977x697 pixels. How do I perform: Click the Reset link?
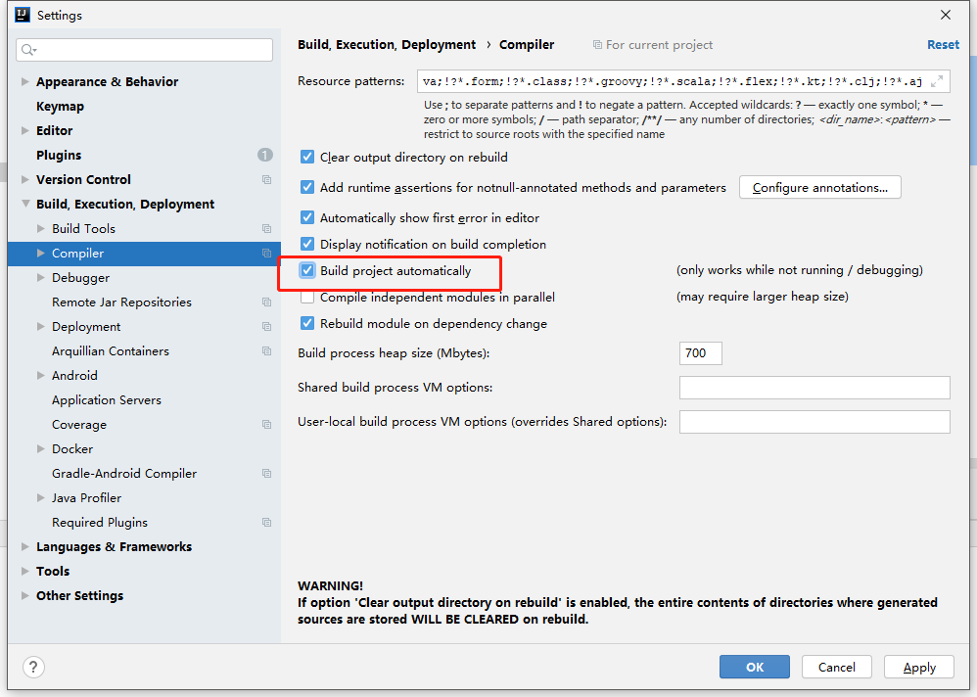943,45
